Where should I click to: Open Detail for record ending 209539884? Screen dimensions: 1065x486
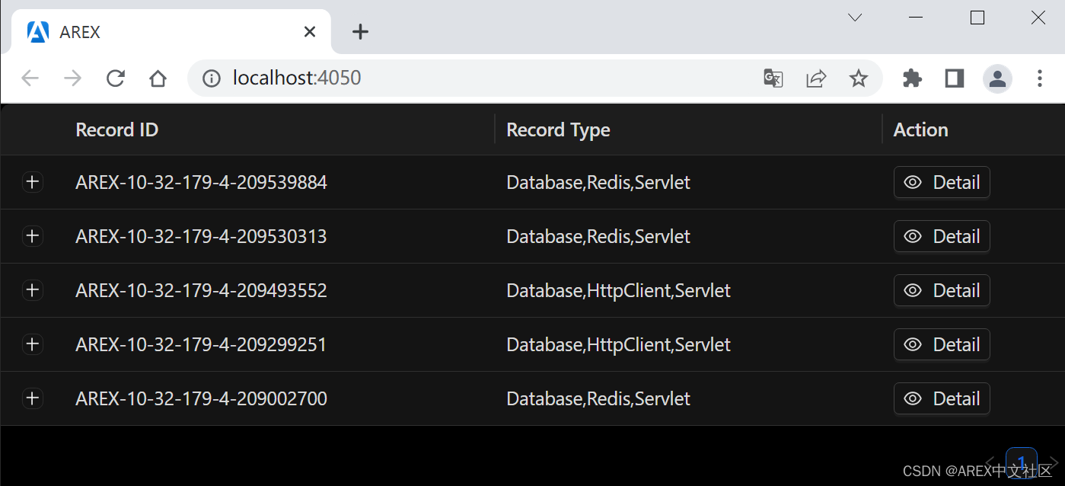click(x=942, y=182)
